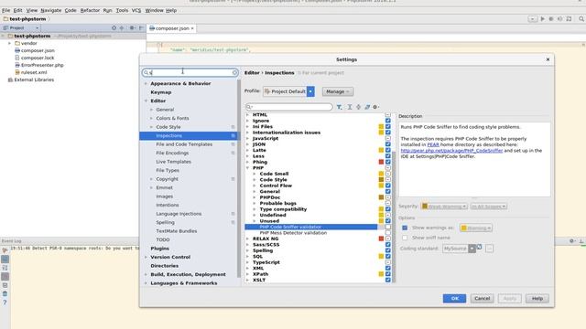
Task: Expand the Code Smell inspections group
Action: (255, 174)
